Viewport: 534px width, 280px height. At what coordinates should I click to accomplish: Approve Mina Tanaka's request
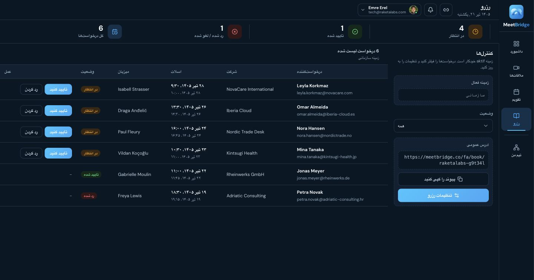tap(58, 153)
